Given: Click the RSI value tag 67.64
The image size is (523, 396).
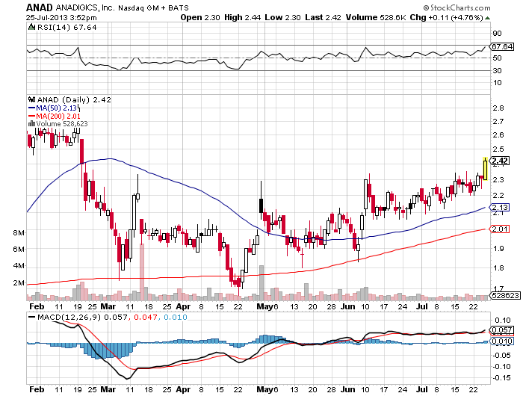Looking at the screenshot, I should pyautogui.click(x=501, y=47).
